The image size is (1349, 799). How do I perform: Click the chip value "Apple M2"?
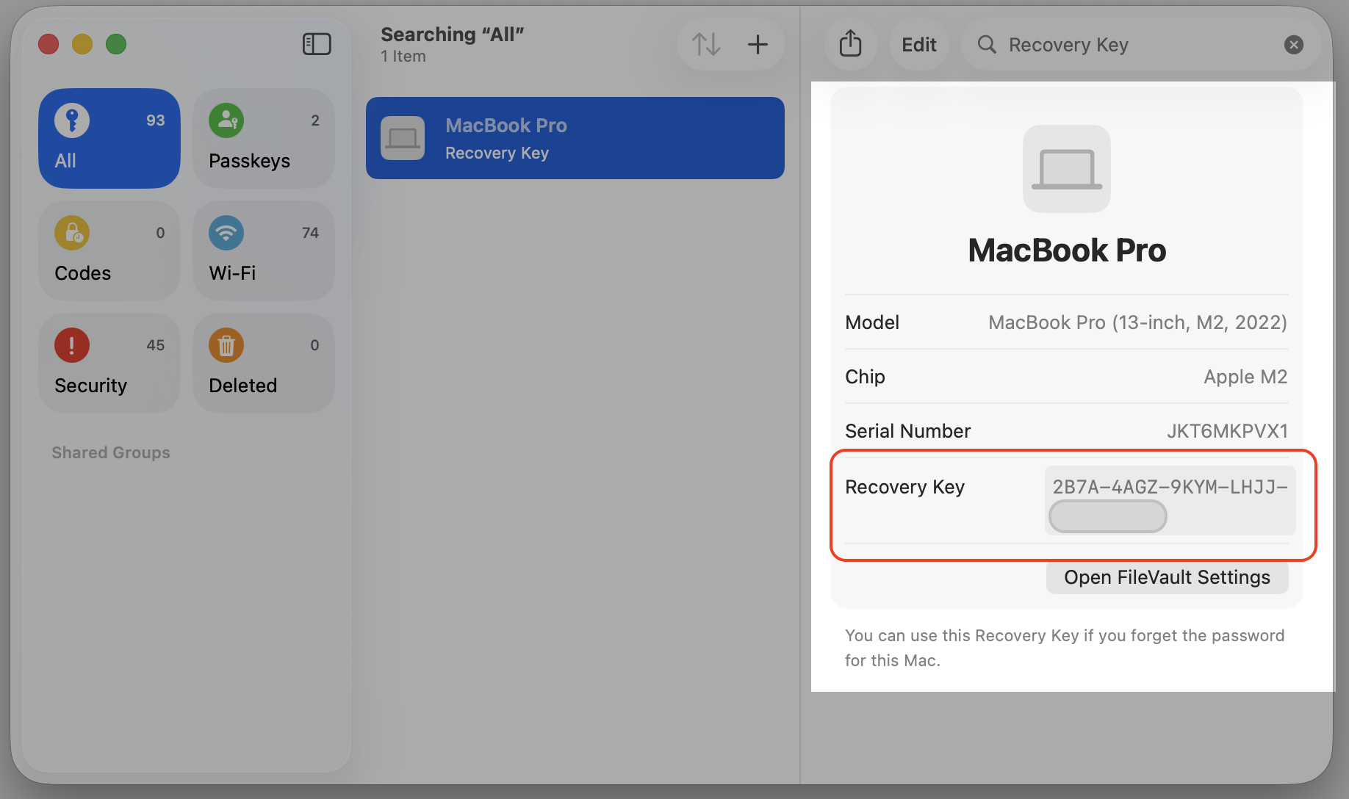pyautogui.click(x=1245, y=377)
